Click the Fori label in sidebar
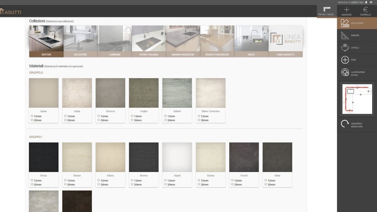This screenshot has width=377, height=212. pyautogui.click(x=353, y=60)
